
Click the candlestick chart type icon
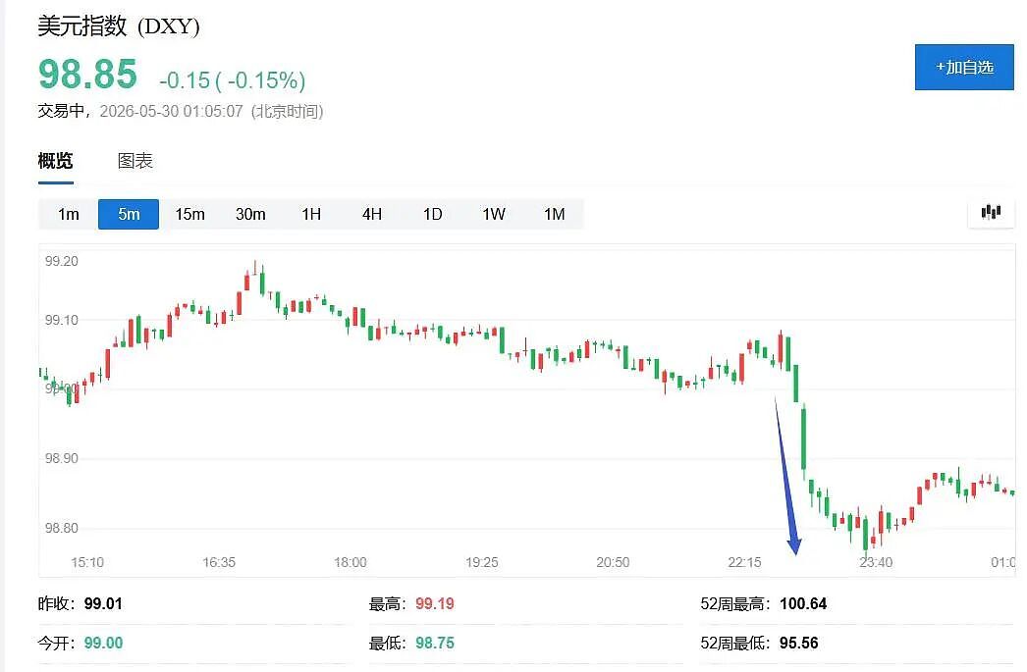click(991, 212)
